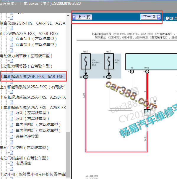Select 组合仪表(2GR-FKS、6AR-FSE、A25A entry

[x=33, y=23]
